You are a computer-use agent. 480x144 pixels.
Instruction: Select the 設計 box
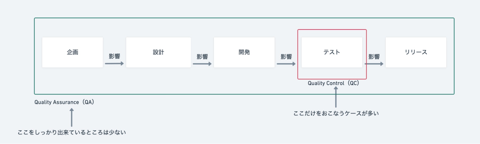(158, 52)
